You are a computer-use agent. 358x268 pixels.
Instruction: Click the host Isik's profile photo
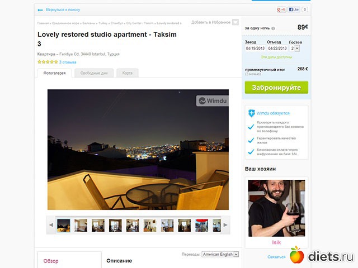(x=276, y=208)
